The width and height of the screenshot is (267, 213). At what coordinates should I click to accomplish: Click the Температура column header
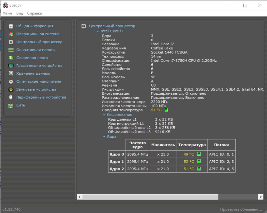click(x=192, y=145)
